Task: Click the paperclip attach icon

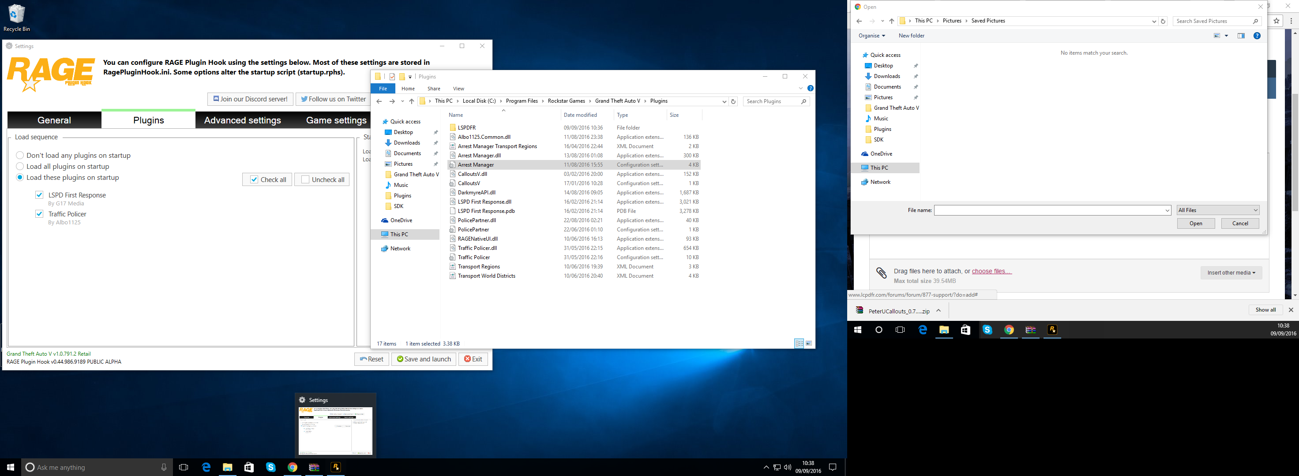Action: (881, 272)
